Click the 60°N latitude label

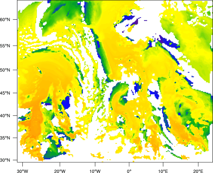pyautogui.click(x=5, y=19)
